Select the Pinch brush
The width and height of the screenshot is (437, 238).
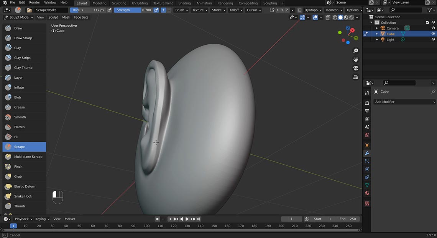pos(24,167)
